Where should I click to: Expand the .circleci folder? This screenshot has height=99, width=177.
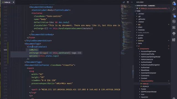(x=137, y=14)
